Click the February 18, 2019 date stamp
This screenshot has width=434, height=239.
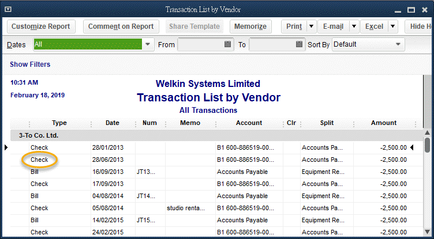click(x=38, y=96)
